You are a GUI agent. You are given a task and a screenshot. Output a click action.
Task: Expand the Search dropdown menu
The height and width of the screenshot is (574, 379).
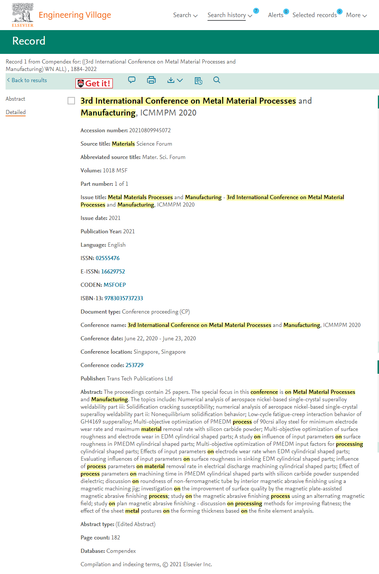tap(185, 15)
